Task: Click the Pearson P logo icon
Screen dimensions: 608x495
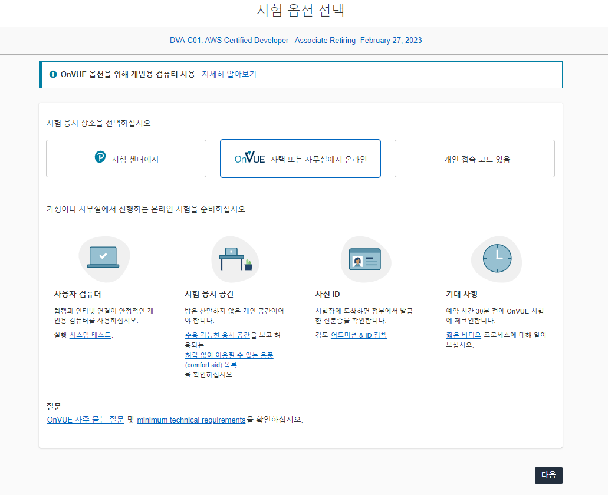Action: 100,157
